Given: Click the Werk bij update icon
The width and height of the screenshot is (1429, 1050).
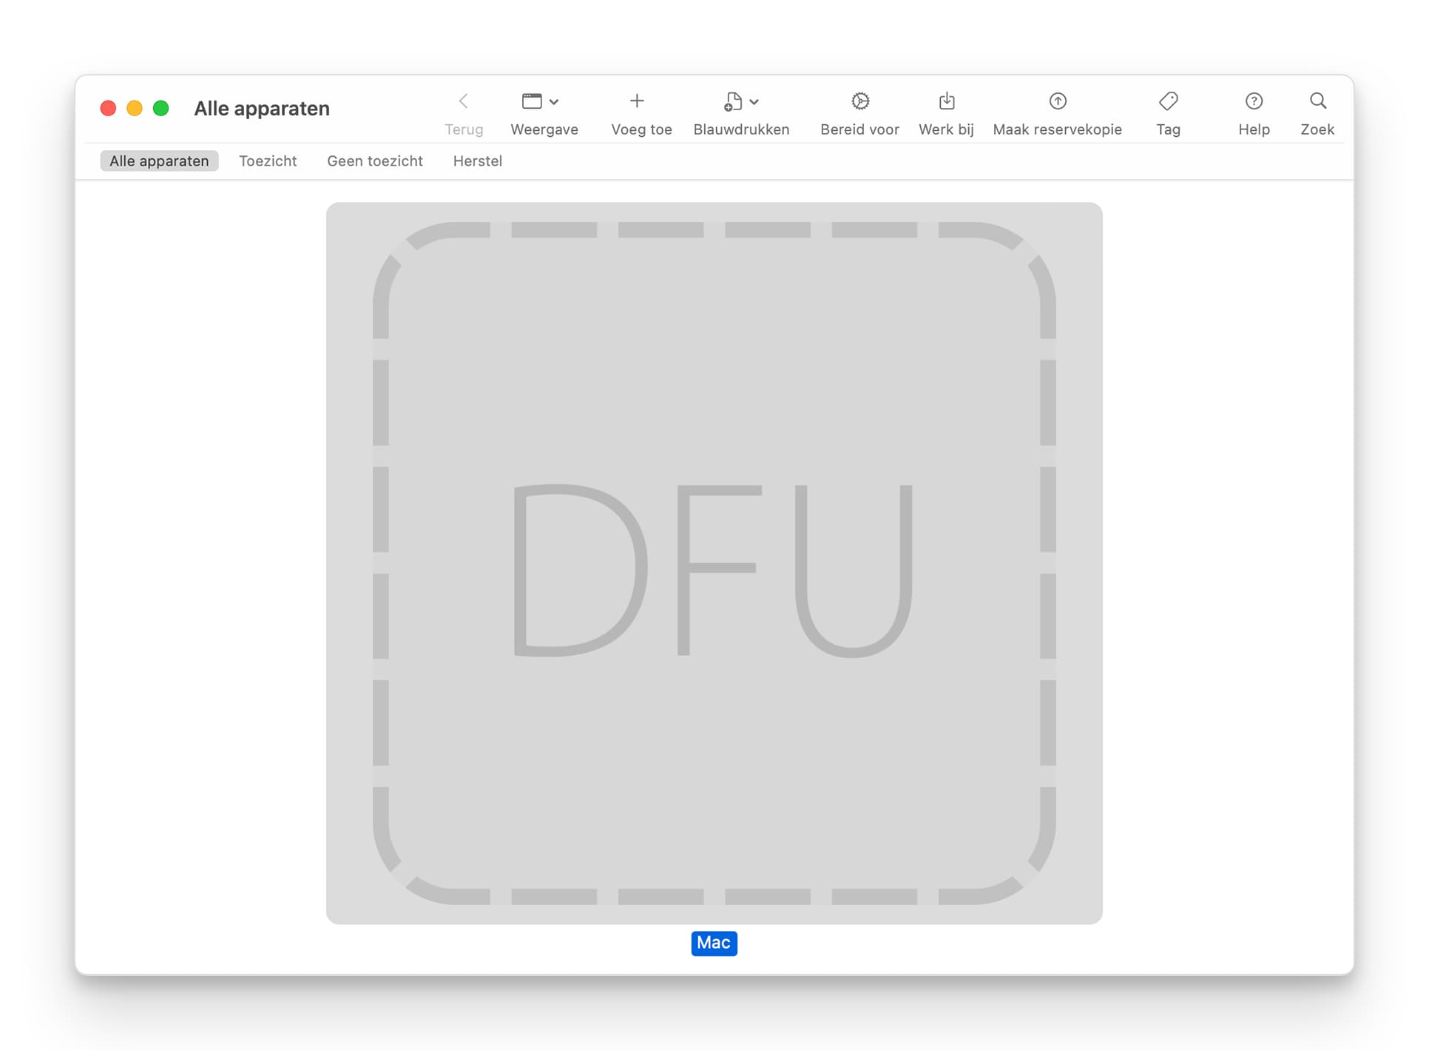Looking at the screenshot, I should click(x=947, y=101).
